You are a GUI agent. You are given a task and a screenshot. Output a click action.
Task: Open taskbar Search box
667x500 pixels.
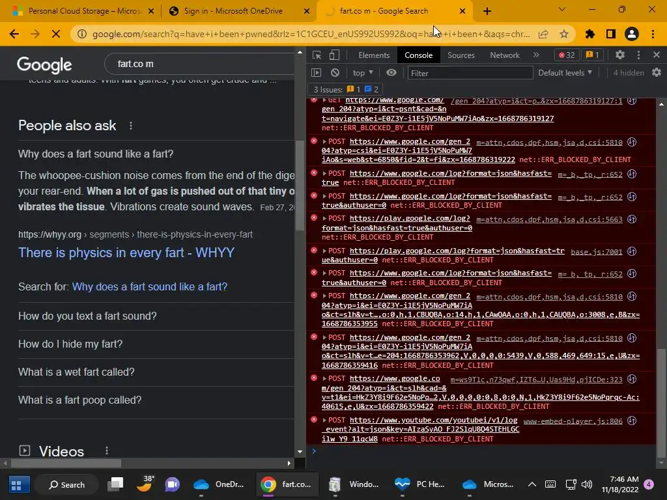pyautogui.click(x=67, y=484)
